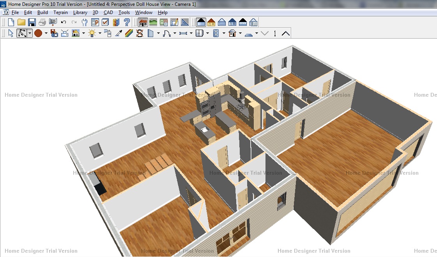Image resolution: width=437 pixels, height=257 pixels.
Task: Toggle the active camera orbit tool button
Action: click(22, 34)
